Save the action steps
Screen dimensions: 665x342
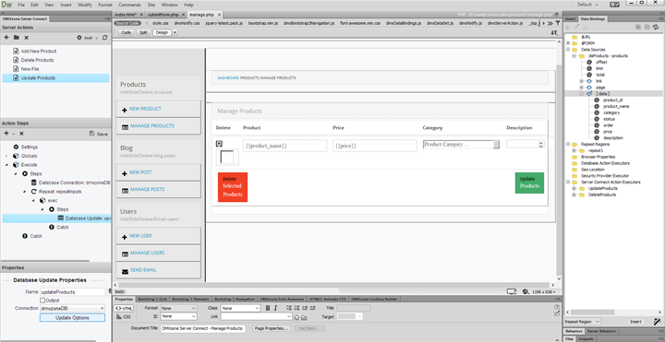99,134
